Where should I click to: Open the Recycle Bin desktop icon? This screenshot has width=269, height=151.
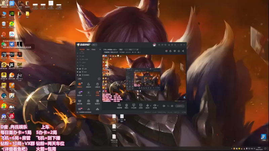(4, 24)
